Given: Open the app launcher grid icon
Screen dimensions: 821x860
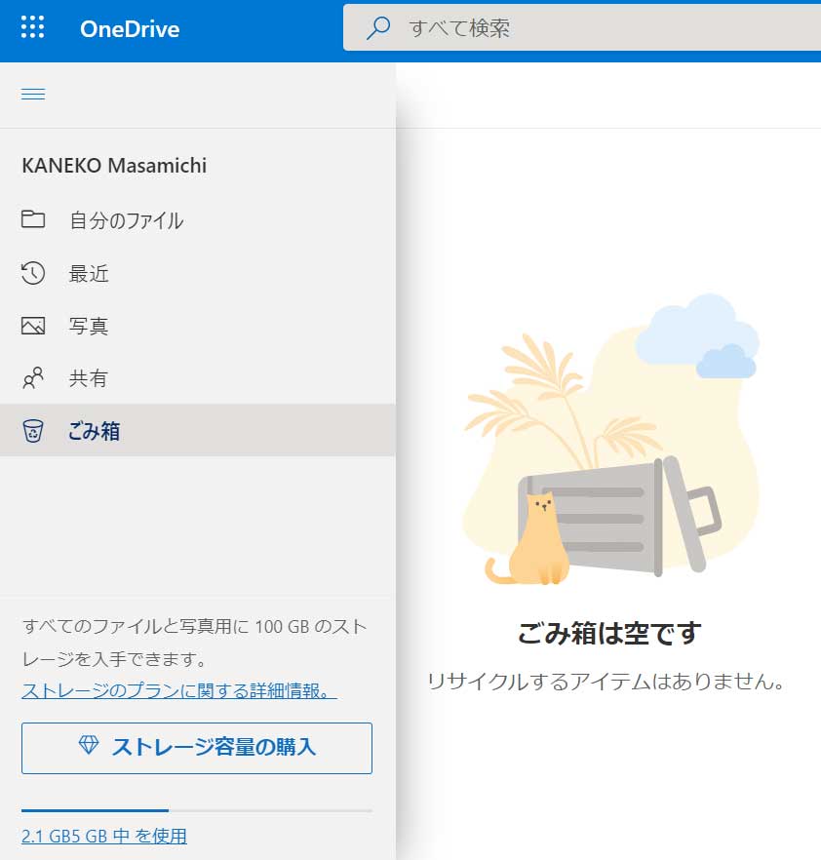Looking at the screenshot, I should point(32,27).
